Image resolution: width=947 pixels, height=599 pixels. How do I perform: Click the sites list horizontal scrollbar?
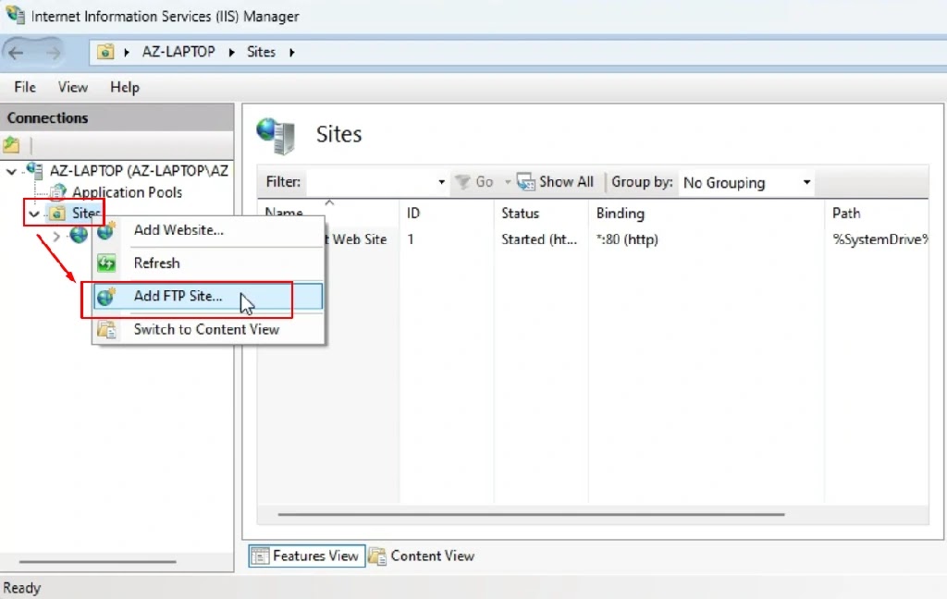click(531, 515)
